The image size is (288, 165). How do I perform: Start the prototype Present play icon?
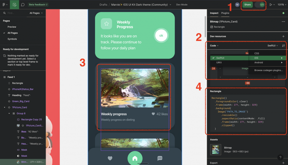pos(271,4)
